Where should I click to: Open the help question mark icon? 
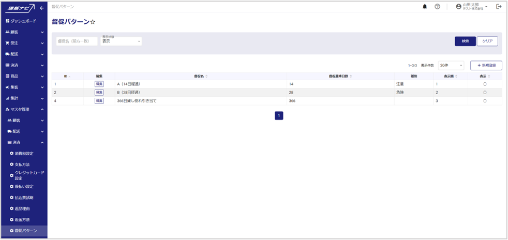coord(437,7)
